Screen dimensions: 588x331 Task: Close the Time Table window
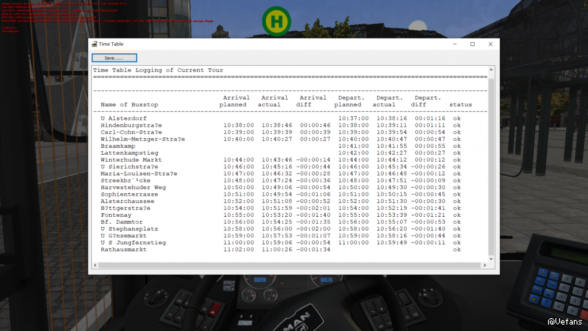[490, 44]
